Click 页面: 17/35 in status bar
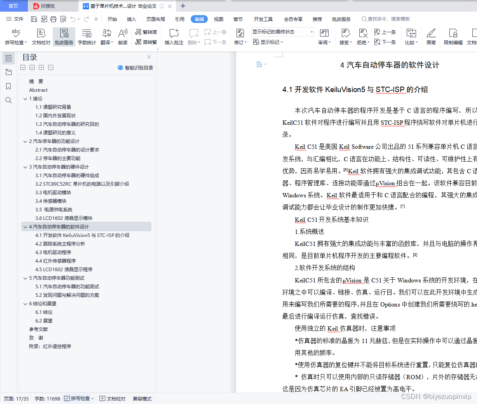Screen dimensions: 477x404 (16, 399)
